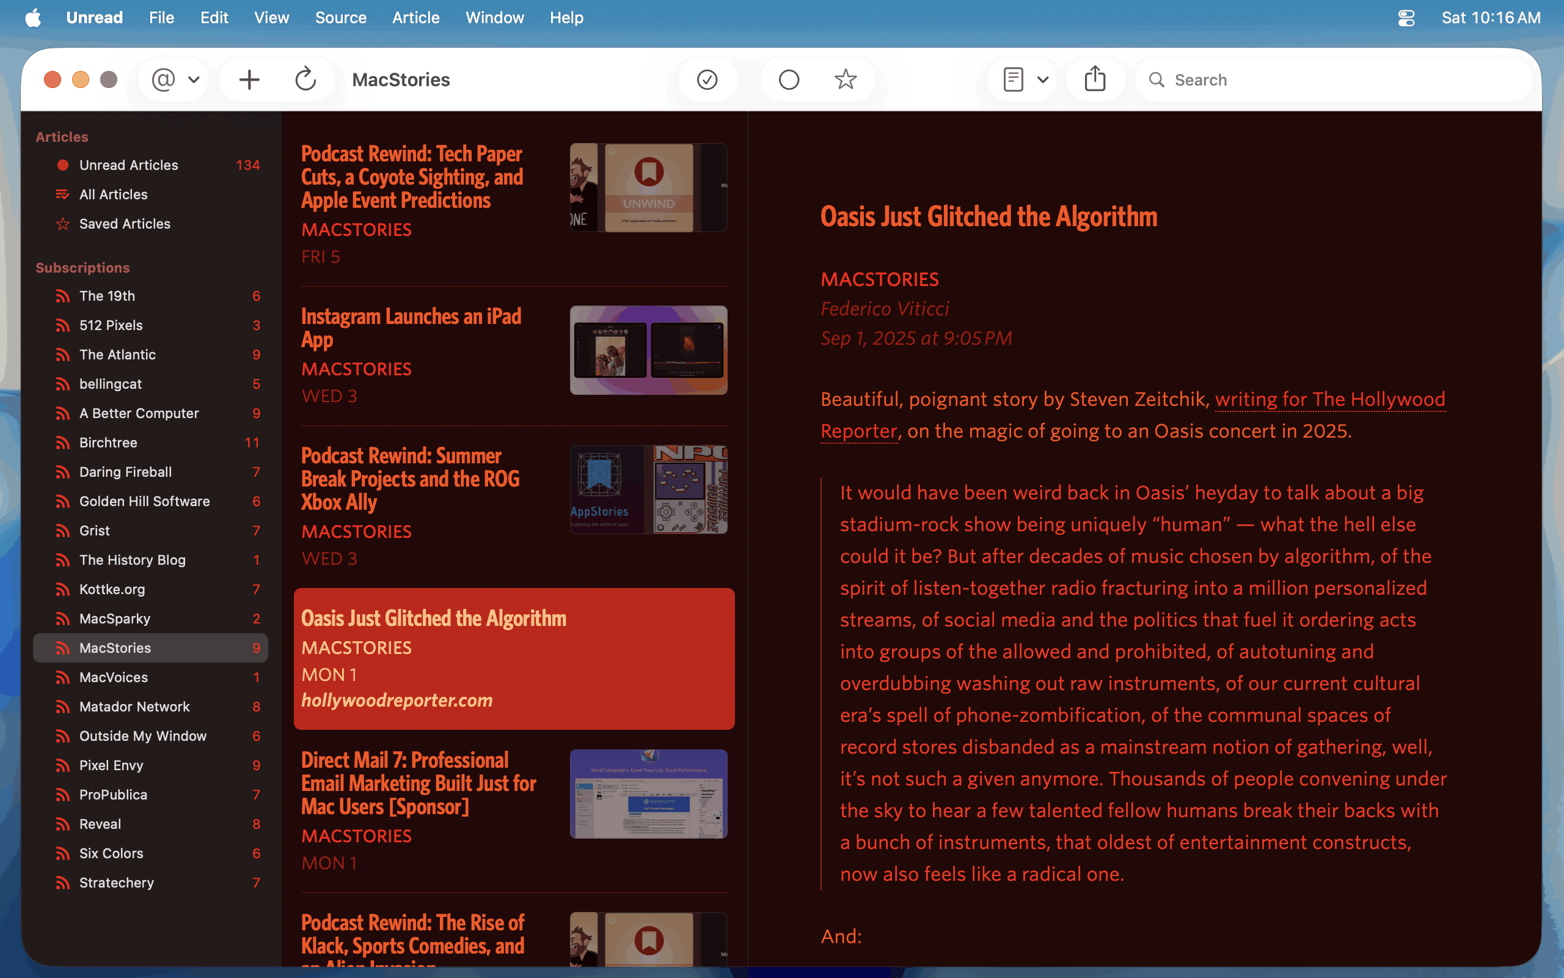Screen dimensions: 1564x978
Task: Open Saved Articles in sidebar
Action: (125, 224)
